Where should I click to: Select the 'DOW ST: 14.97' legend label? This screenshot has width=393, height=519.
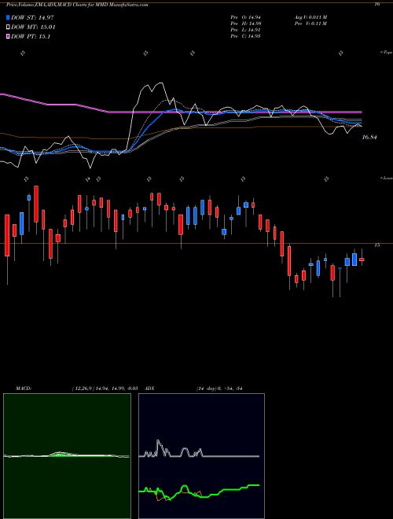32,17
